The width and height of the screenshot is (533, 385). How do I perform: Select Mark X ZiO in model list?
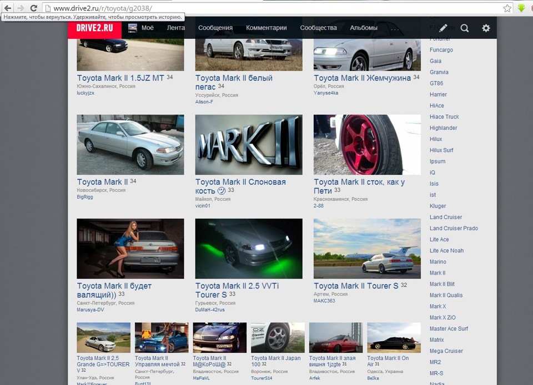click(443, 317)
